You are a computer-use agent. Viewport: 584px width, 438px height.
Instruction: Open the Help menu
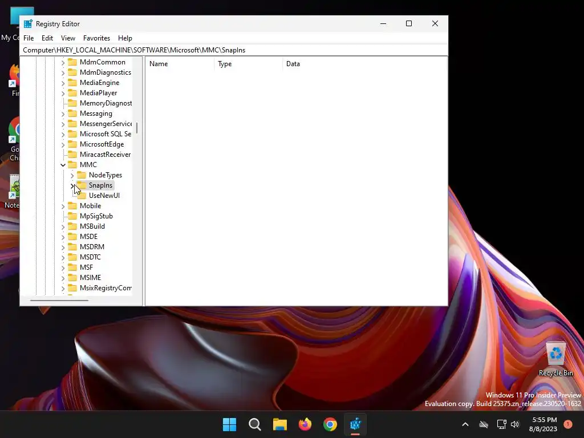(125, 38)
